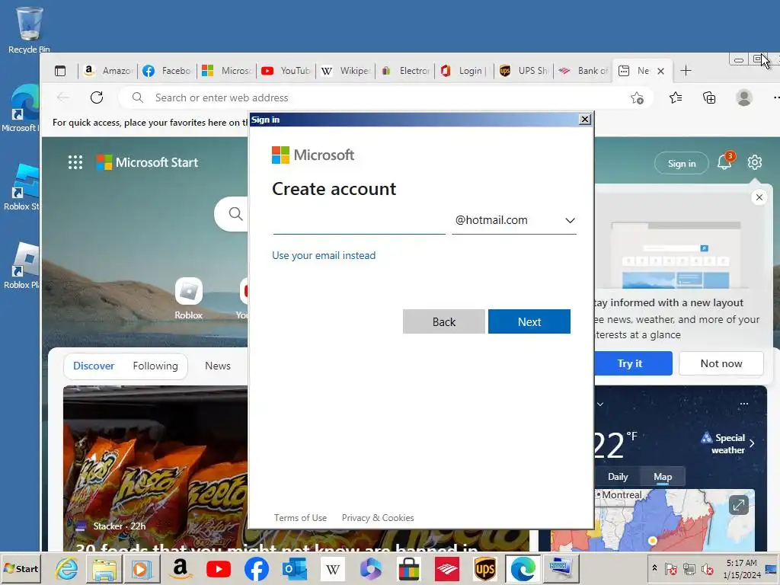Switch to the Facebook browser tab
780x585 pixels.
[x=167, y=71]
